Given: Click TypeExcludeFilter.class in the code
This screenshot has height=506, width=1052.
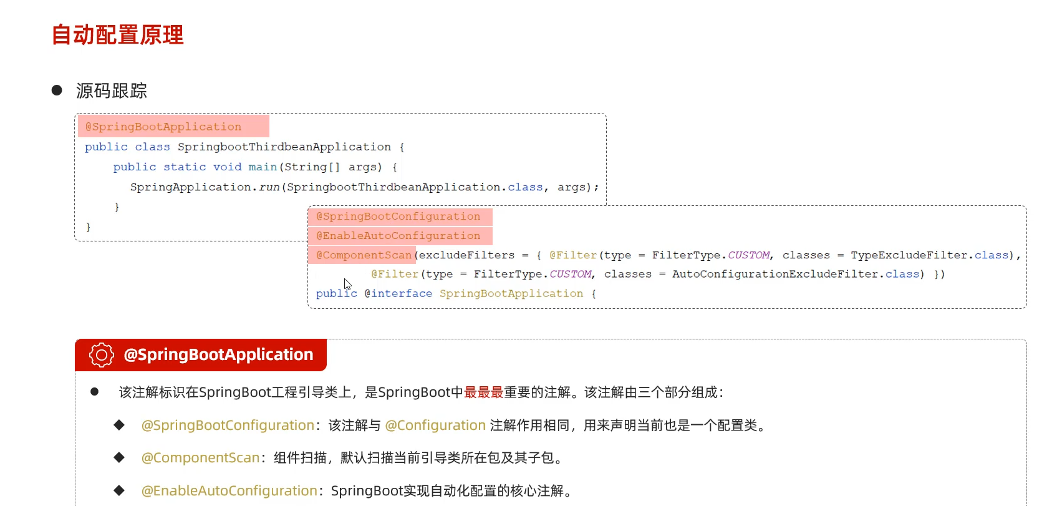Looking at the screenshot, I should click(930, 255).
